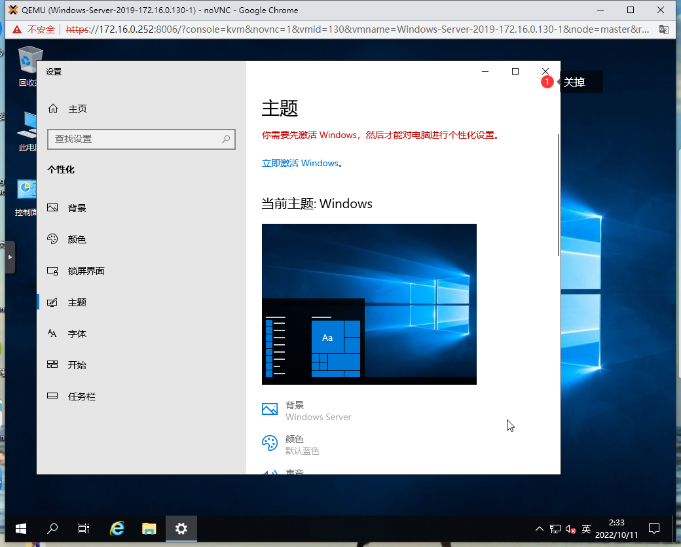Screen dimensions: 681x547
Task: Open network status tray icon
Action: tap(555, 528)
